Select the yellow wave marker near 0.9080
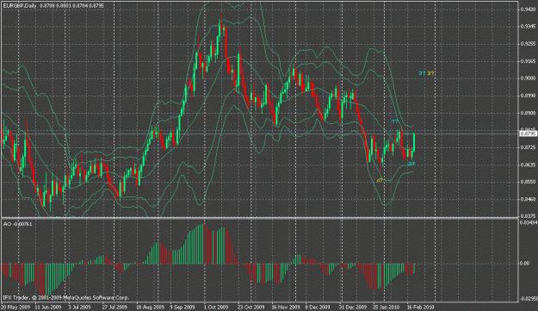The height and width of the screenshot is (311, 538). [431, 73]
